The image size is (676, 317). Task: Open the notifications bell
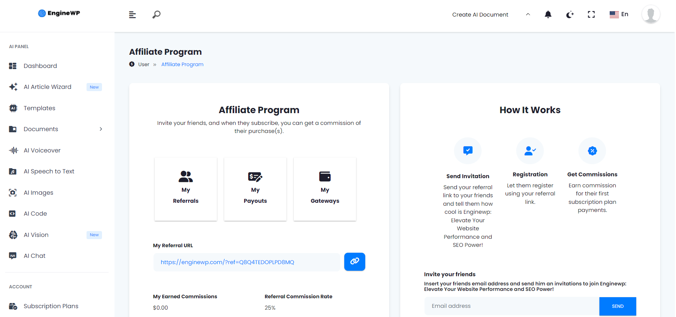click(548, 14)
